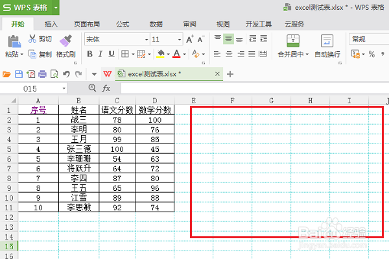Screen dimensions: 389x259
Task: Click the zoom magnifier beside fx
Action: point(92,88)
